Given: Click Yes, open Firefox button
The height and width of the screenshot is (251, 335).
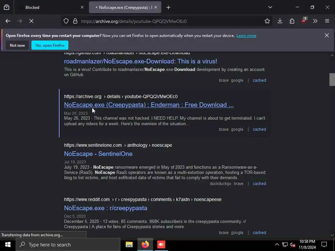Looking at the screenshot, I should (50, 45).
